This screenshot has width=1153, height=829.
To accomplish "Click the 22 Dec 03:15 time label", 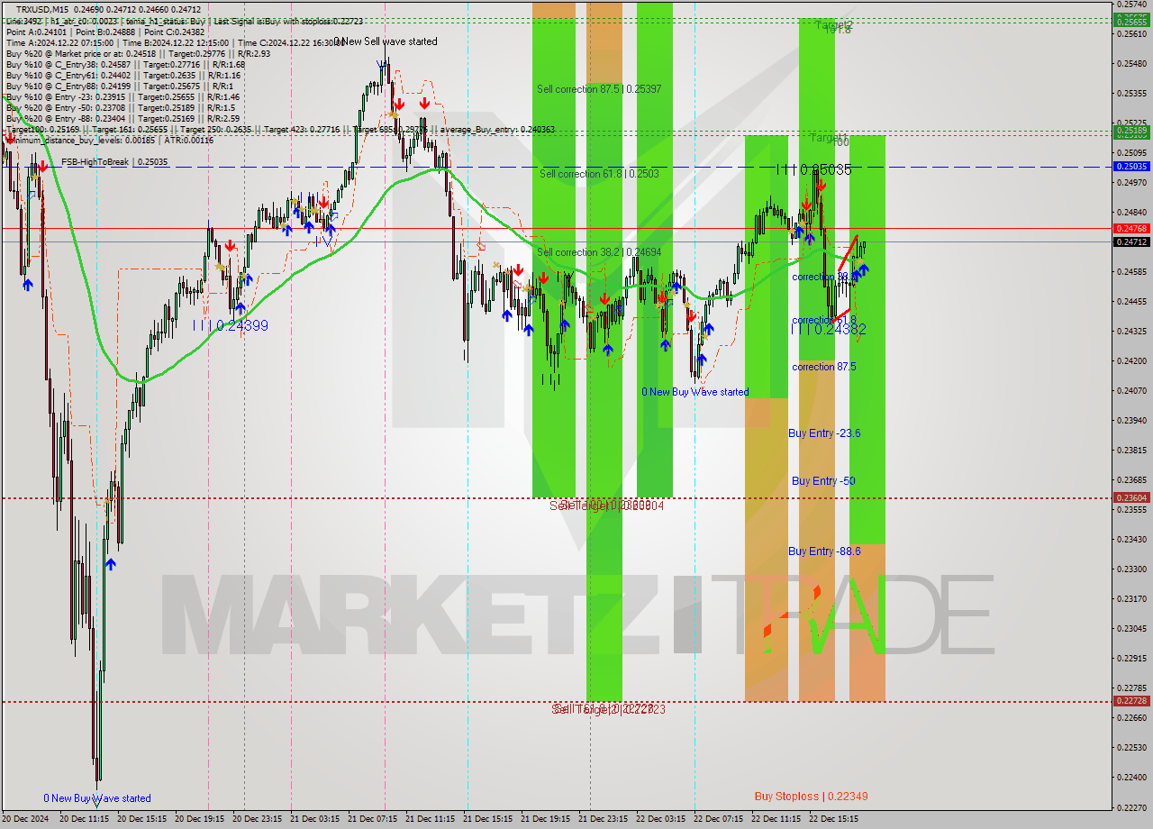I will coord(660,819).
